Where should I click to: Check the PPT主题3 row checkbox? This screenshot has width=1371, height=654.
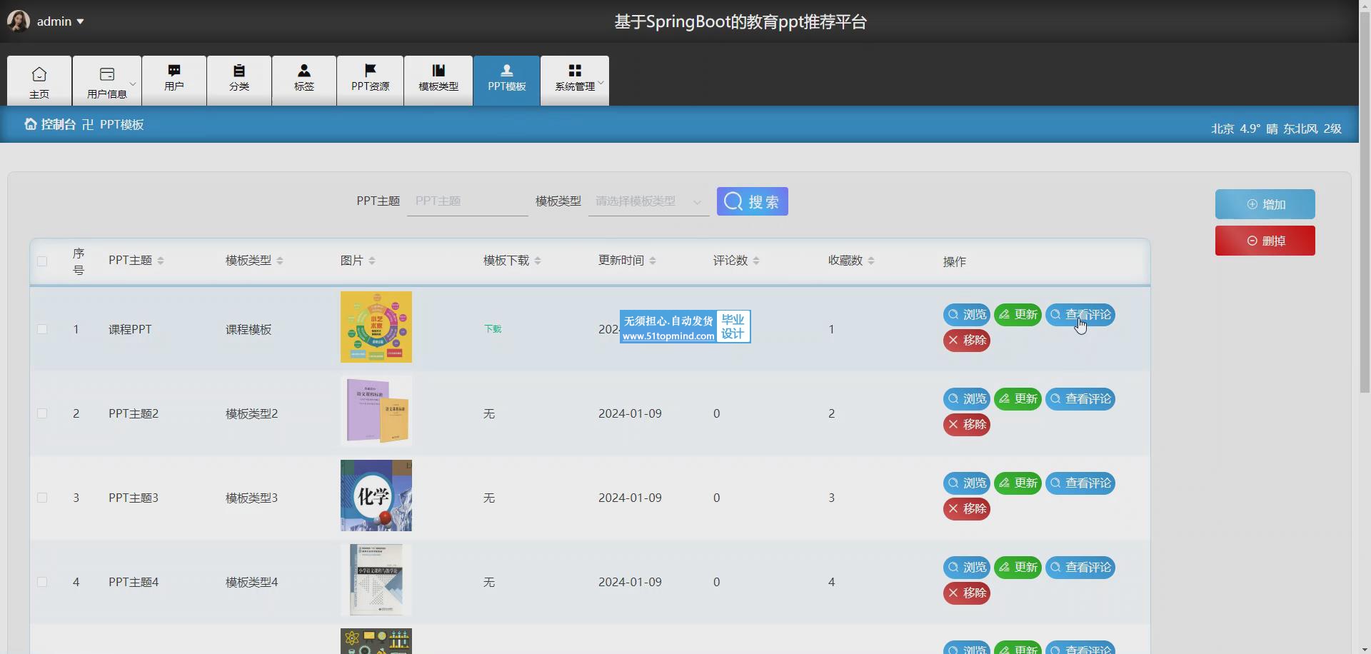click(42, 498)
